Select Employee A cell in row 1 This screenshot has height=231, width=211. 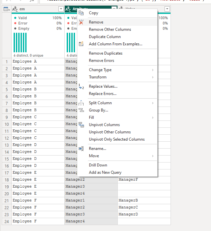[x=38, y=62]
